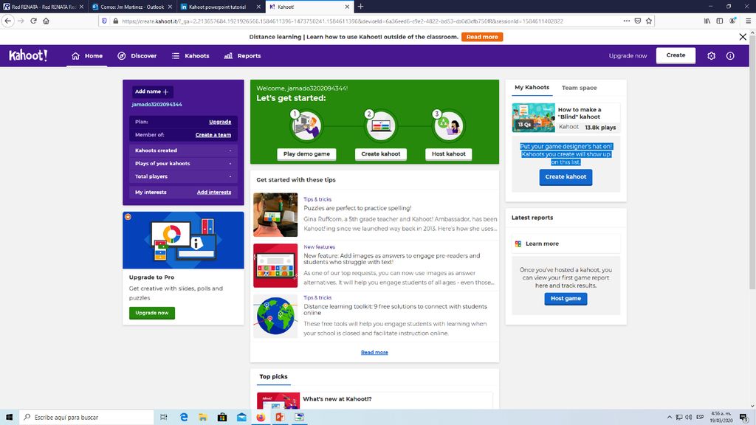
Task: Open the Kahoot settings gear
Action: point(711,56)
